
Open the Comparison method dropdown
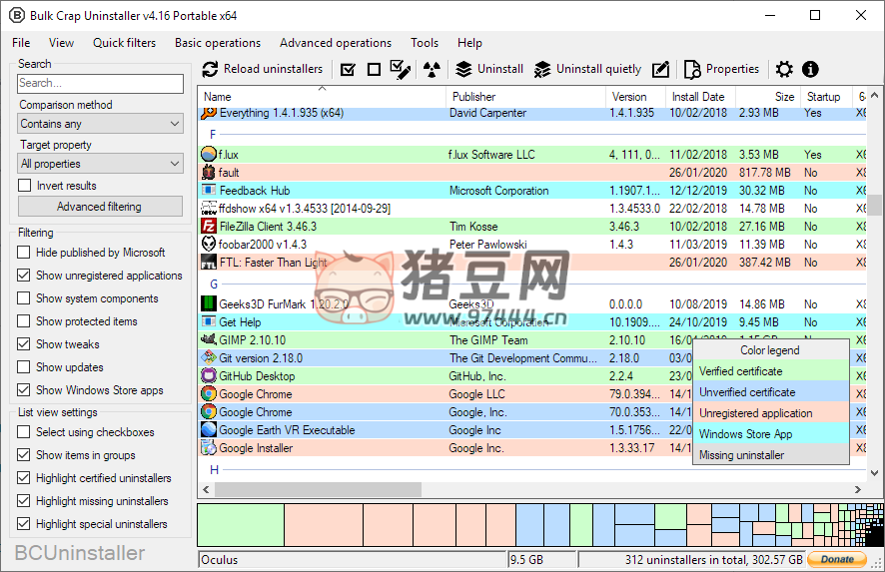tap(100, 124)
